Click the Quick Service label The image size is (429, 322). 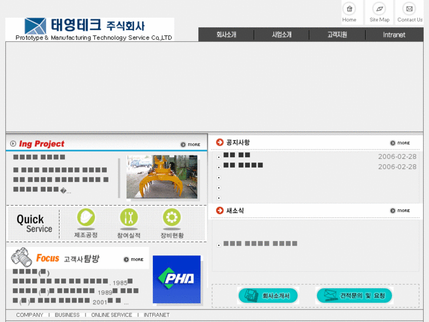click(34, 223)
